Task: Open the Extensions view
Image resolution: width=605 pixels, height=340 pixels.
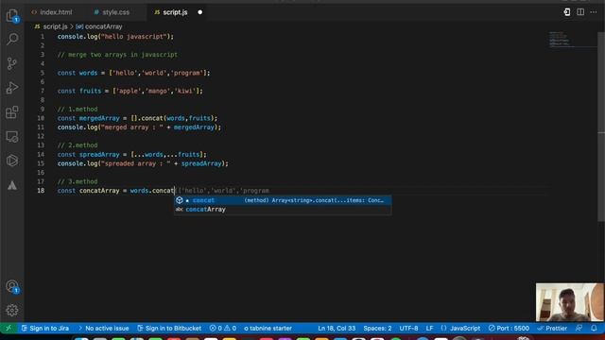Action: click(x=12, y=112)
